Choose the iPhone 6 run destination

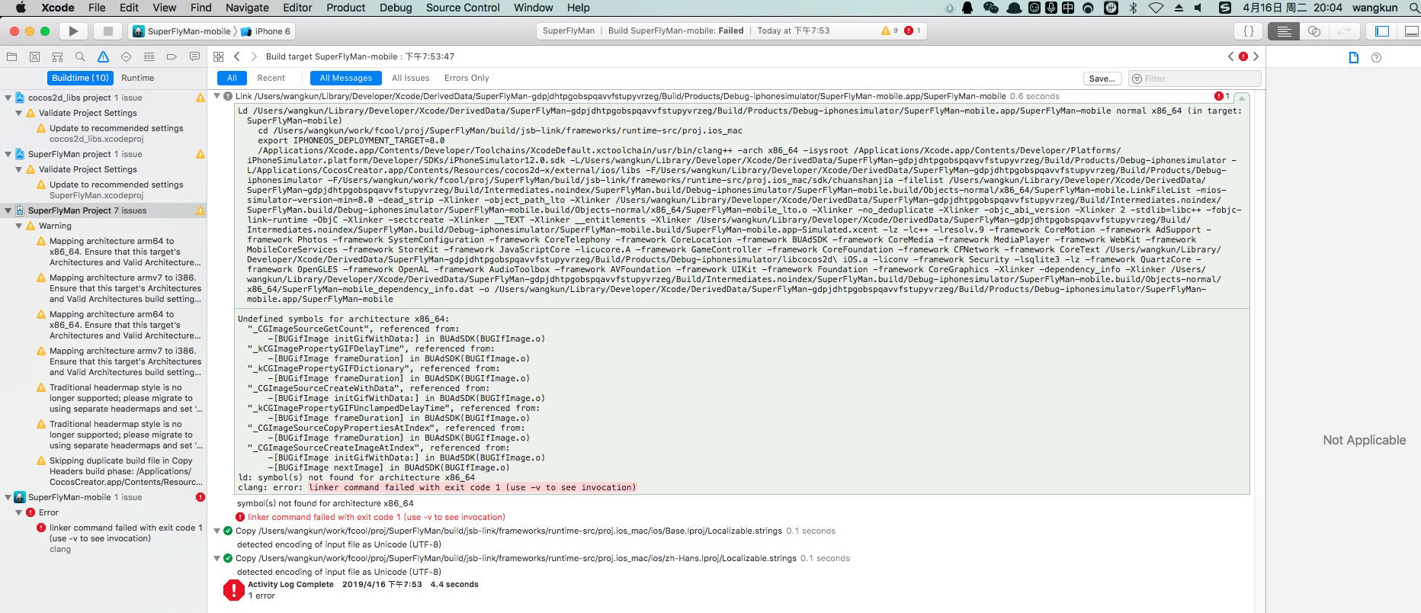[x=267, y=31]
